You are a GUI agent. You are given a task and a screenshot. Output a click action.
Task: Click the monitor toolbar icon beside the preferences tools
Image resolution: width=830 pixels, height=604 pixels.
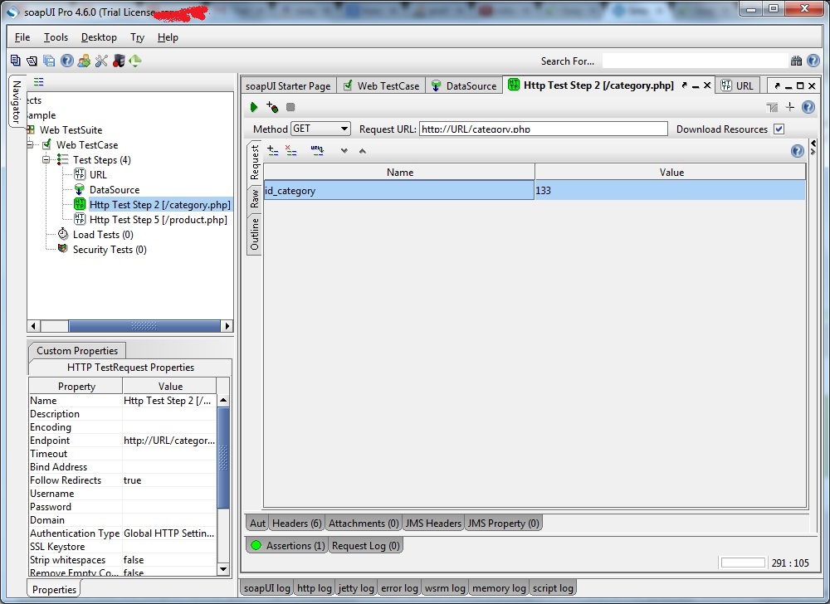[x=119, y=61]
